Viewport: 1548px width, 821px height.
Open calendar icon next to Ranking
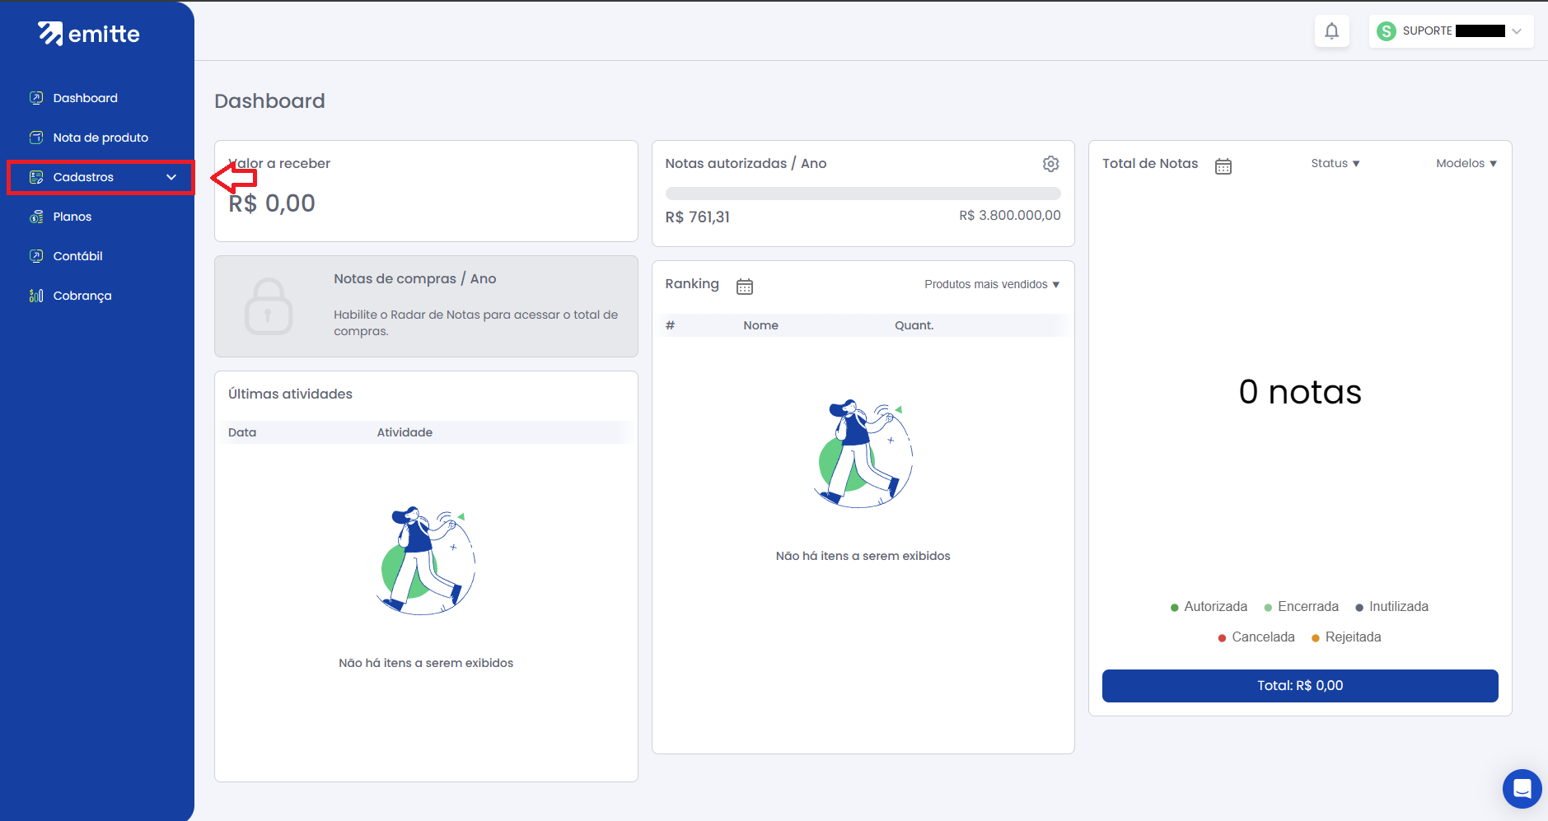click(x=744, y=286)
